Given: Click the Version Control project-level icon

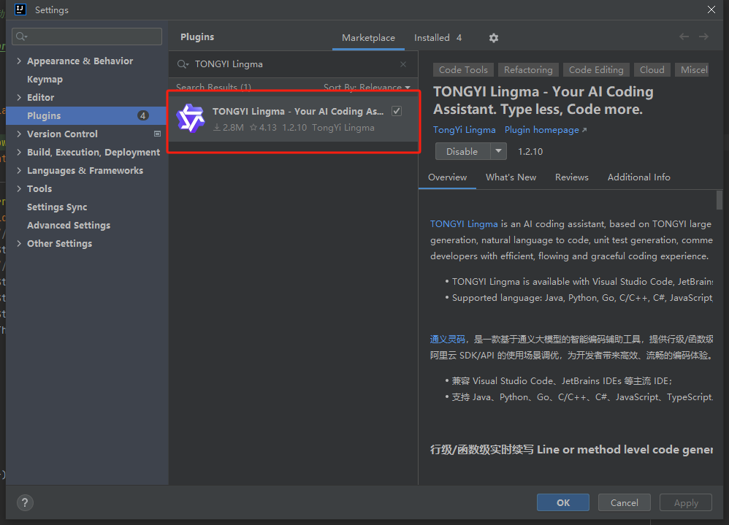Looking at the screenshot, I should (x=157, y=134).
